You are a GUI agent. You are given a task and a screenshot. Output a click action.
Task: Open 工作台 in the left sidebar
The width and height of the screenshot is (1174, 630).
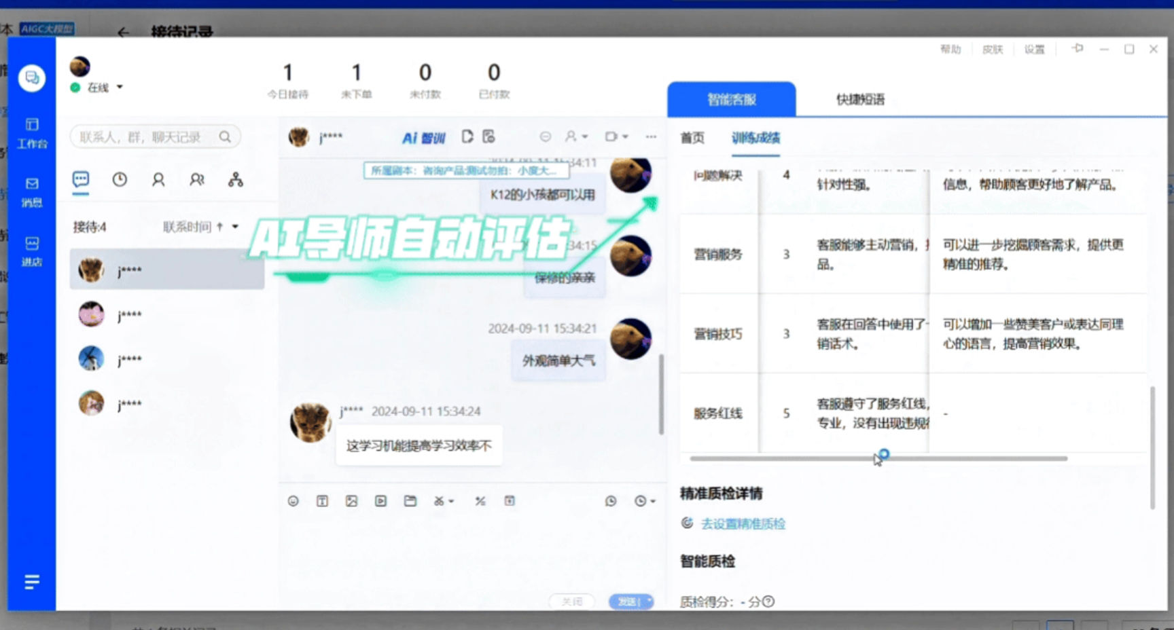(32, 133)
